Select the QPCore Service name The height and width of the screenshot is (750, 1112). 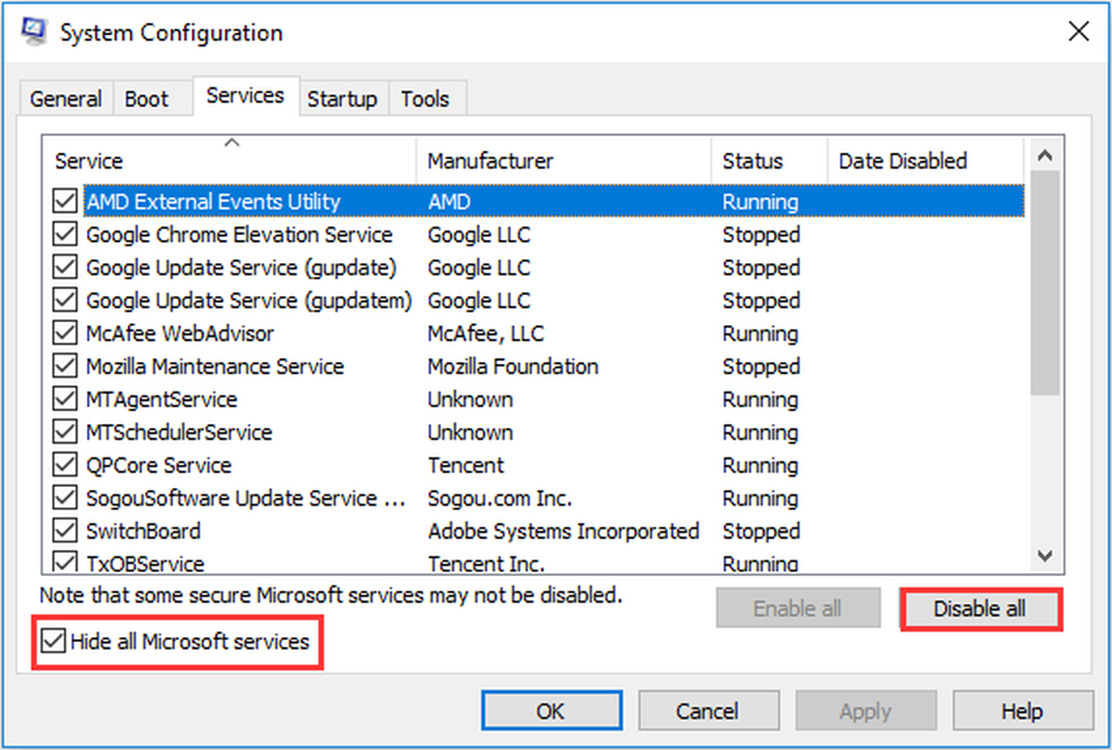point(158,466)
